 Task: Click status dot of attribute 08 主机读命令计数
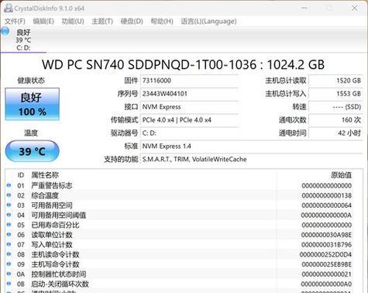point(9,254)
